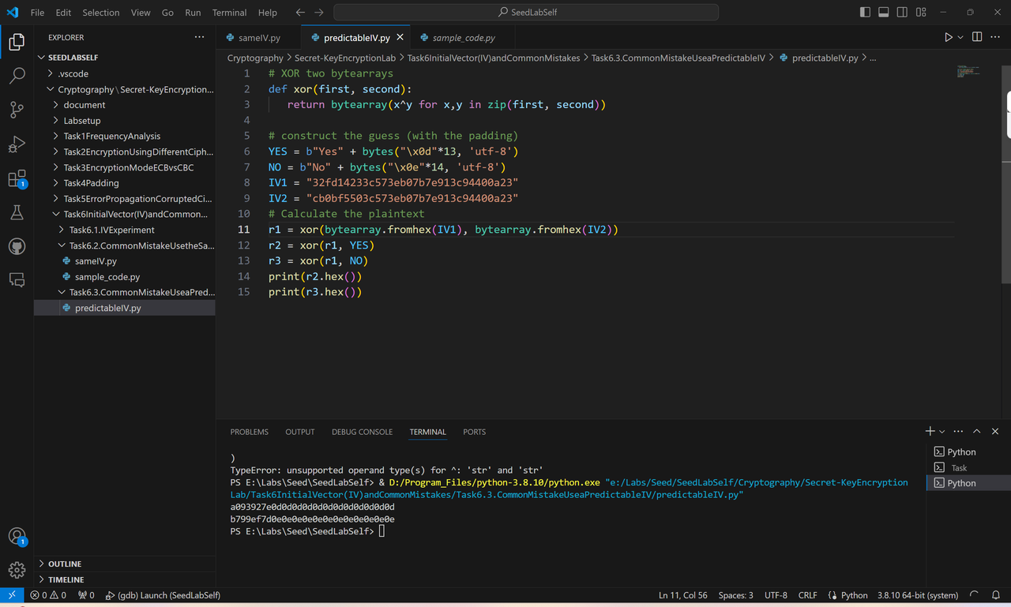1011x607 pixels.
Task: Switch to the sameIV.py tab
Action: pyautogui.click(x=258, y=37)
